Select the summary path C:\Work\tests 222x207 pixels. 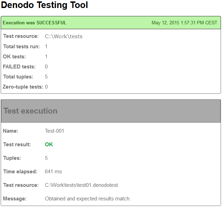64,36
